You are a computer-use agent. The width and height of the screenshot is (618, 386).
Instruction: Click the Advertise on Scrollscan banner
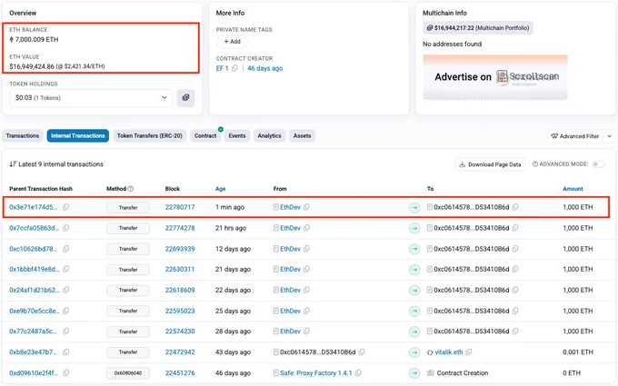coord(495,77)
